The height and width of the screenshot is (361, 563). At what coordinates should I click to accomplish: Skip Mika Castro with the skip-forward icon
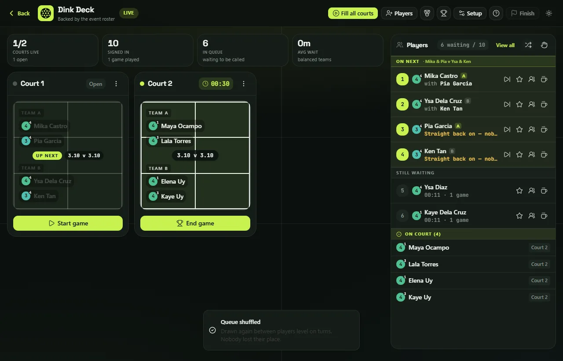(507, 79)
